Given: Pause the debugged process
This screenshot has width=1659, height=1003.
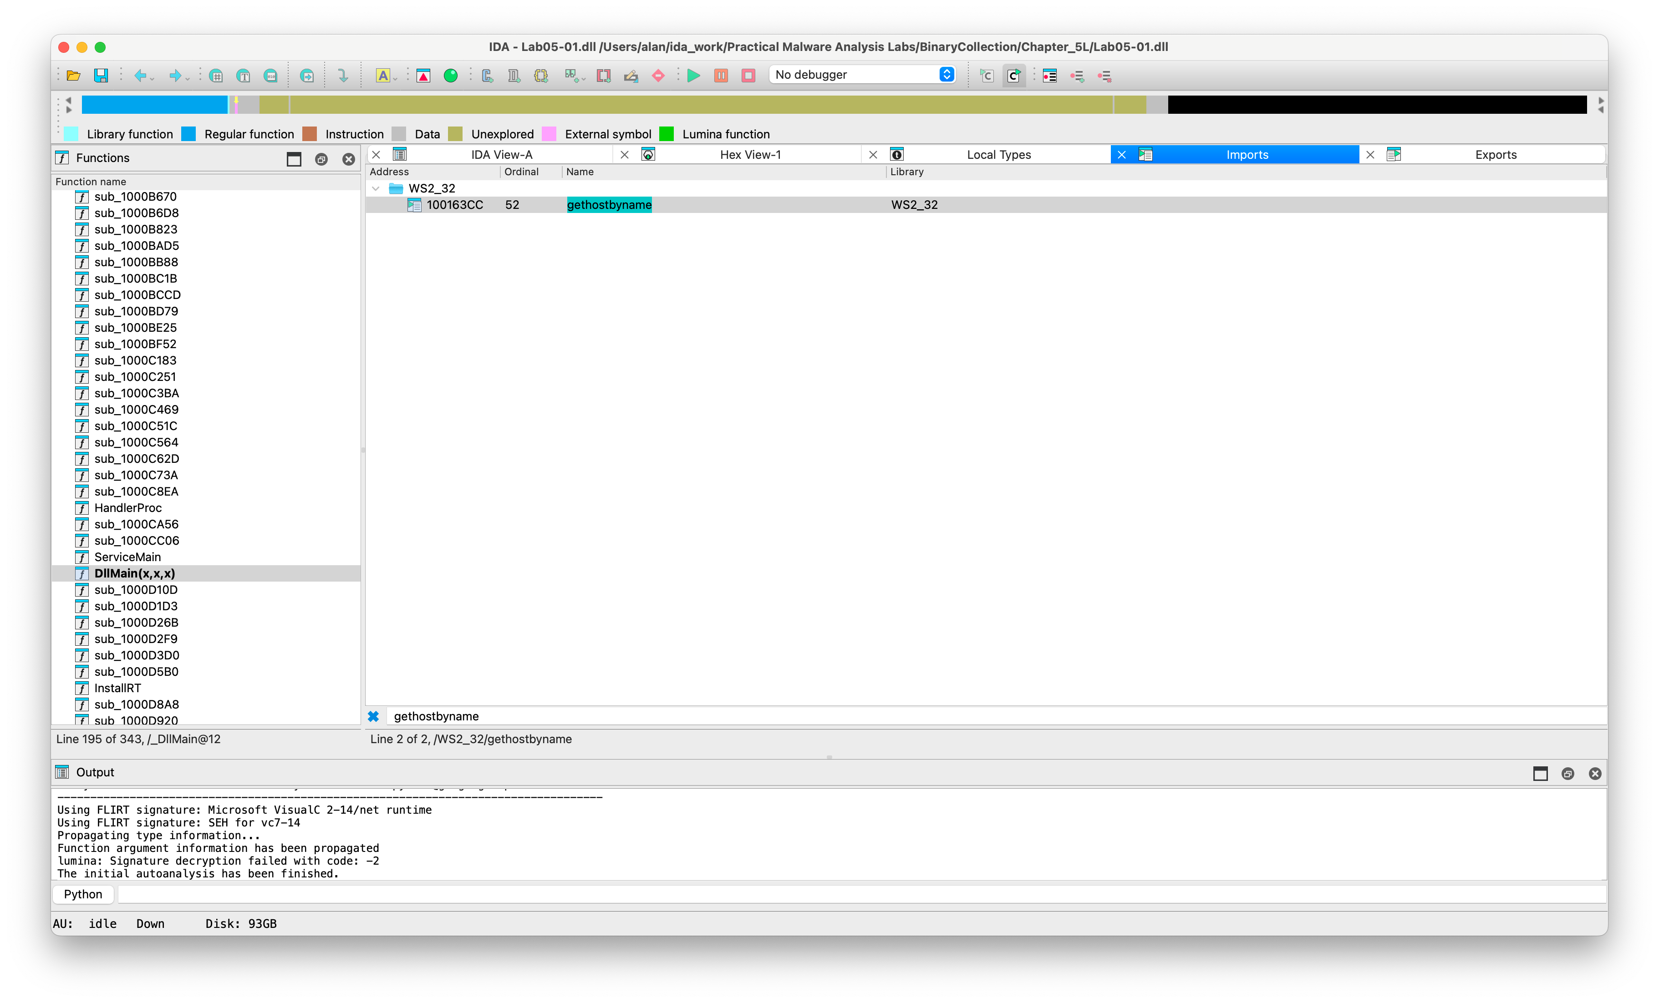Looking at the screenshot, I should tap(721, 76).
